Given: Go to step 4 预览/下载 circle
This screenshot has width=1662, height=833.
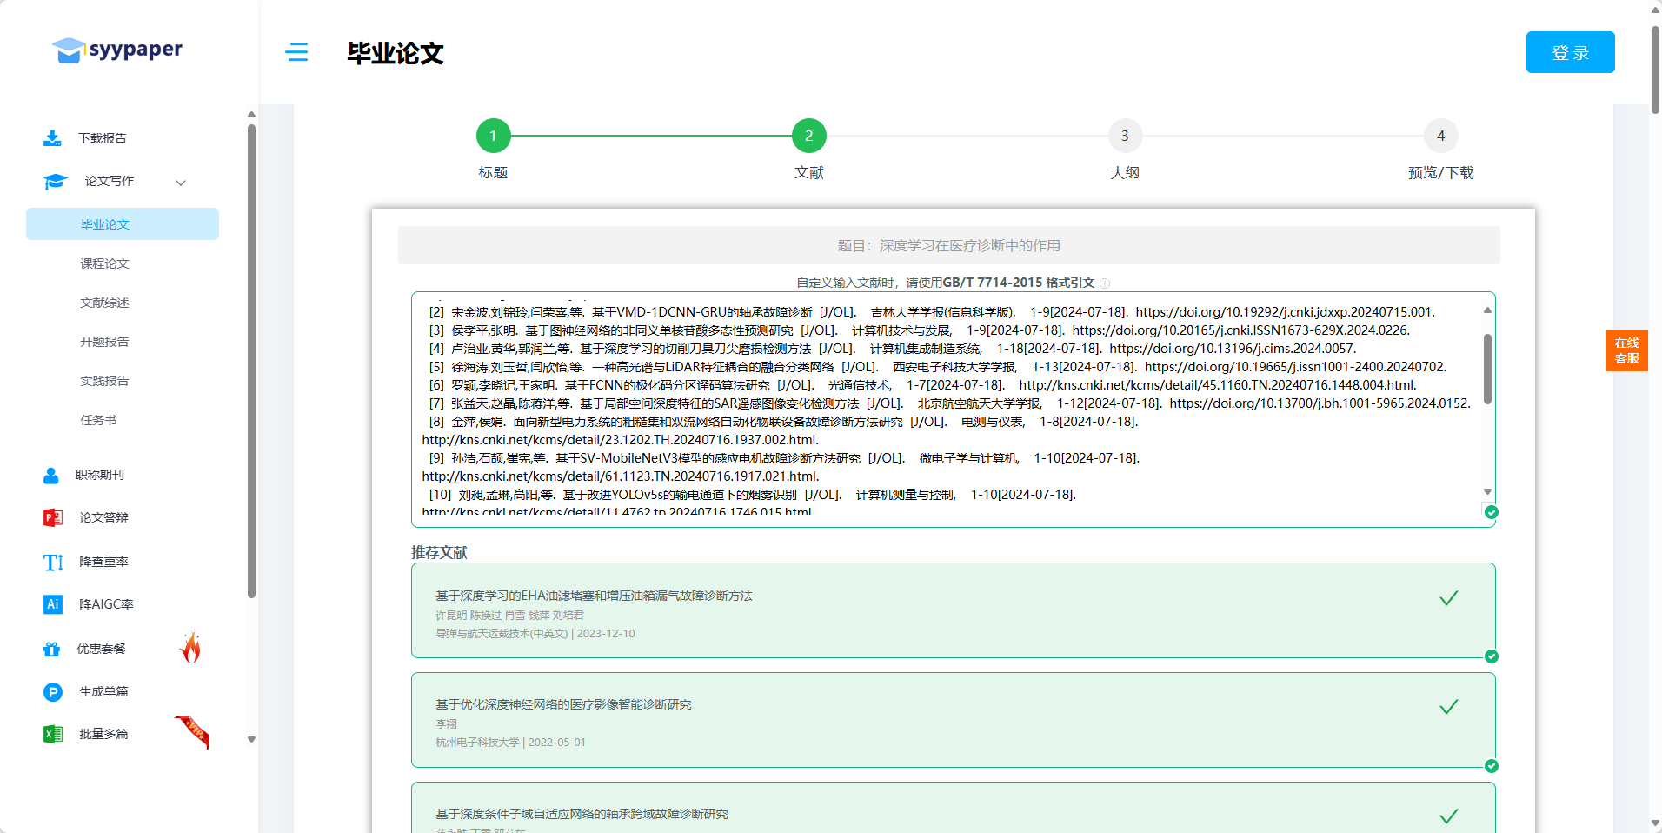Looking at the screenshot, I should 1440,136.
